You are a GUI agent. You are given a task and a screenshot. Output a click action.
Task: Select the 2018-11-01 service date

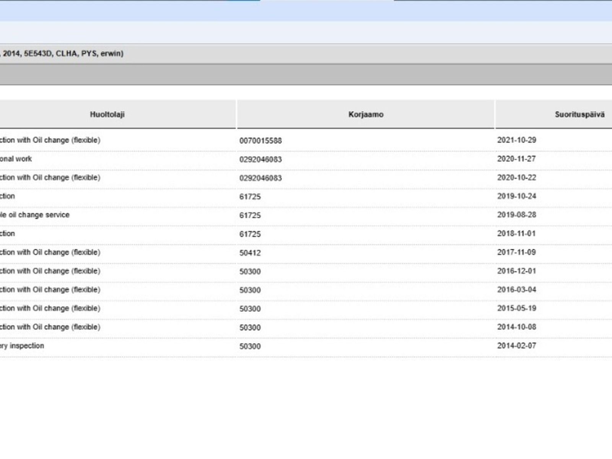pyautogui.click(x=516, y=234)
